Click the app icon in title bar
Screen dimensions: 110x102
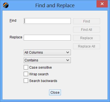6,5
